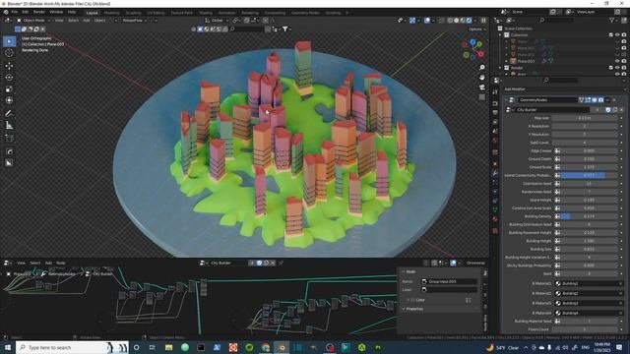Toggle viewport visibility of Plane.003

point(617,61)
